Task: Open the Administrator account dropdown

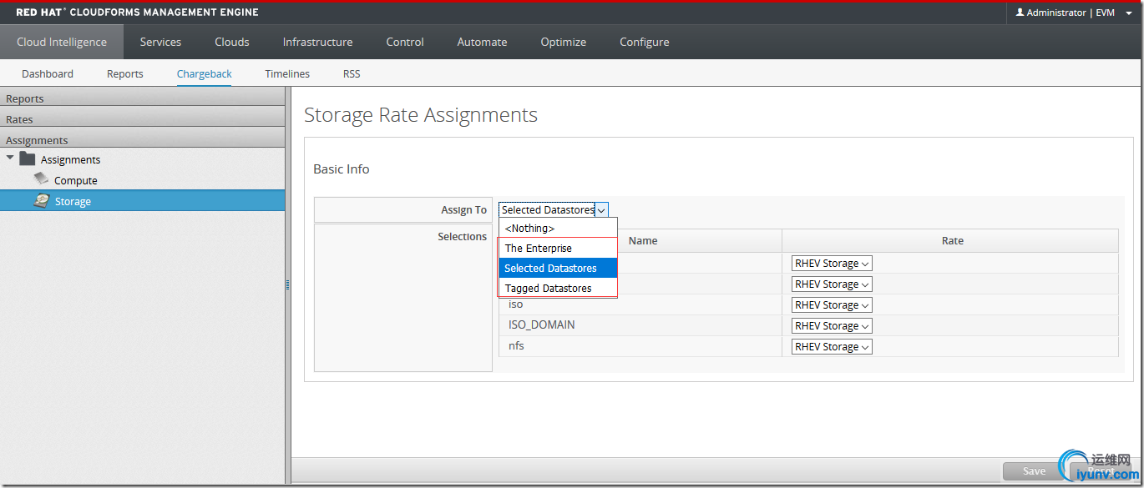Action: 1129,13
